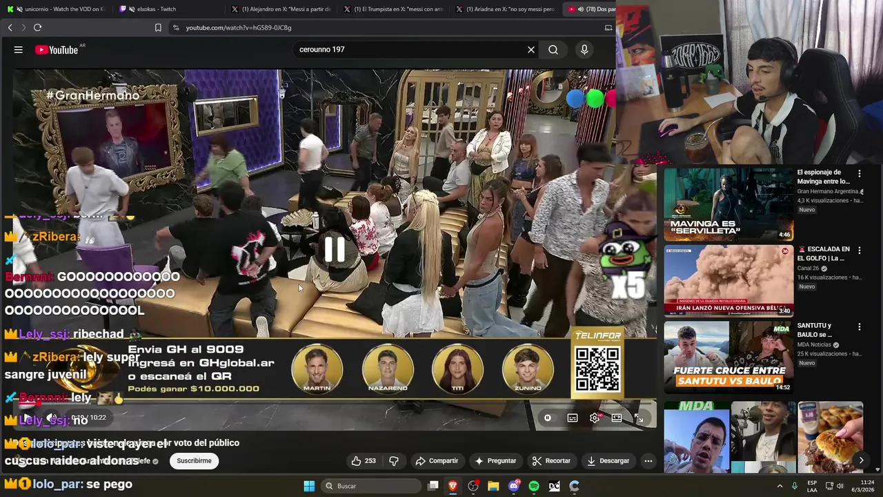This screenshot has height=497, width=883.
Task: Go to the YouTube home logo
Action: pos(57,50)
